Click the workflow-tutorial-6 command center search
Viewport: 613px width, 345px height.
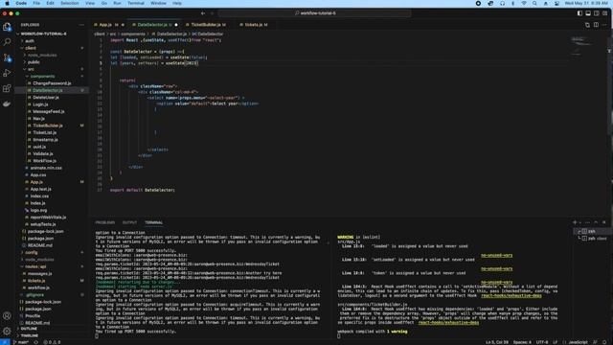tap(315, 13)
